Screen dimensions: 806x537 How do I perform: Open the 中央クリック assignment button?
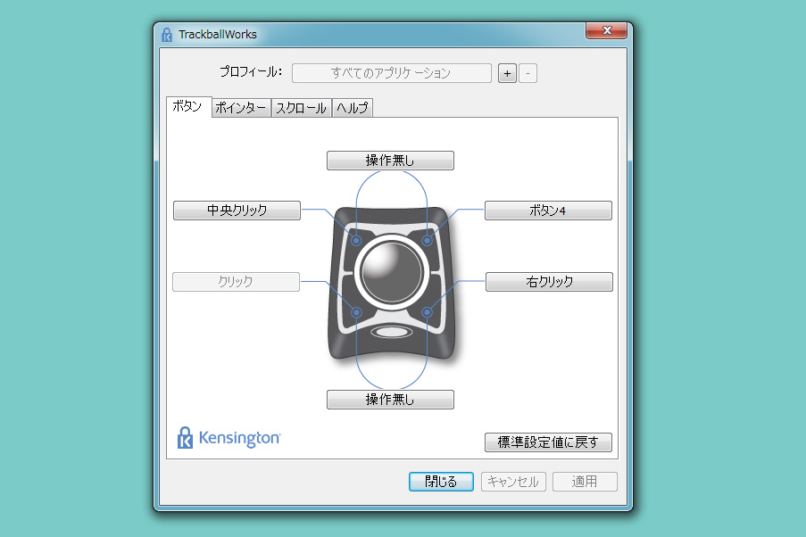coord(237,211)
